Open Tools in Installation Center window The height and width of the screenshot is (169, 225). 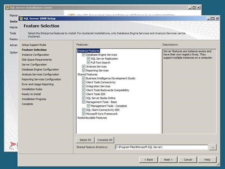click(x=13, y=33)
